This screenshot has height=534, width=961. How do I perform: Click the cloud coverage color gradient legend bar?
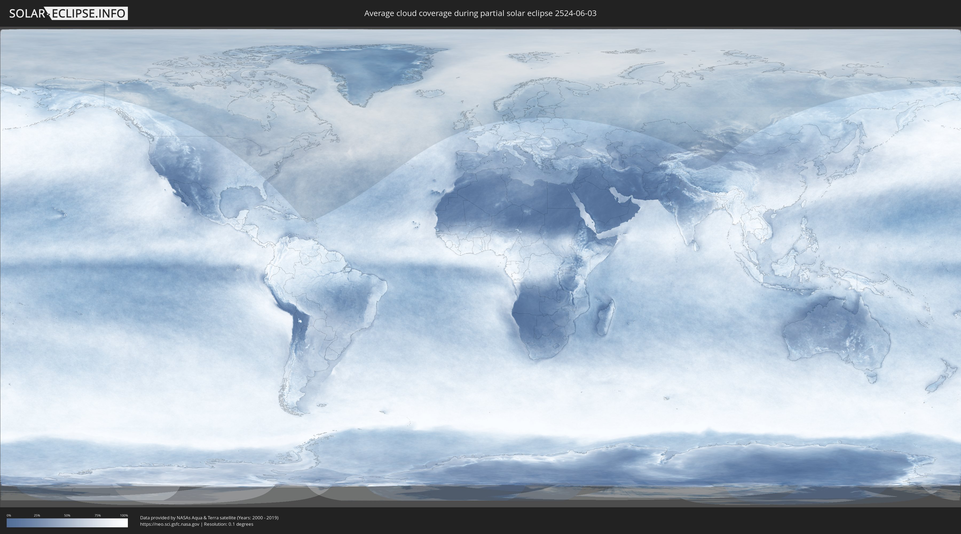coord(67,523)
